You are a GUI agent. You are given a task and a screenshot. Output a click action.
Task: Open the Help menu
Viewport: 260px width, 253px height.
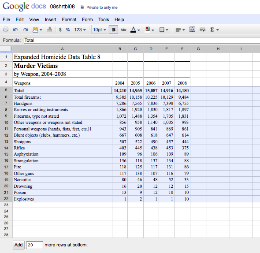tap(119, 19)
